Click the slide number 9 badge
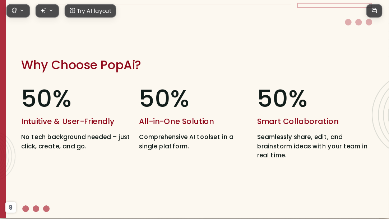 click(x=11, y=208)
